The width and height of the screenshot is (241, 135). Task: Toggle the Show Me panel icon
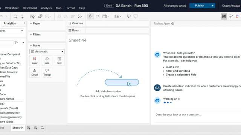pos(237,16)
